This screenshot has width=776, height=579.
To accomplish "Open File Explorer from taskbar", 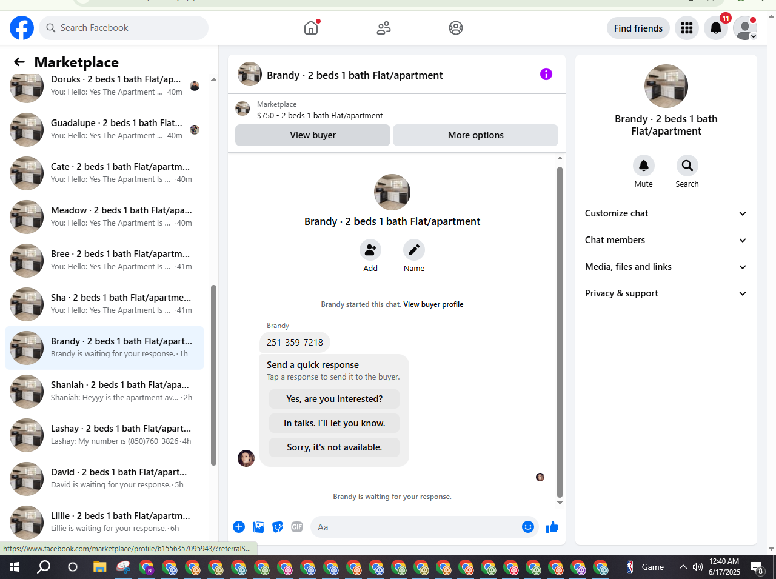I will pos(99,567).
